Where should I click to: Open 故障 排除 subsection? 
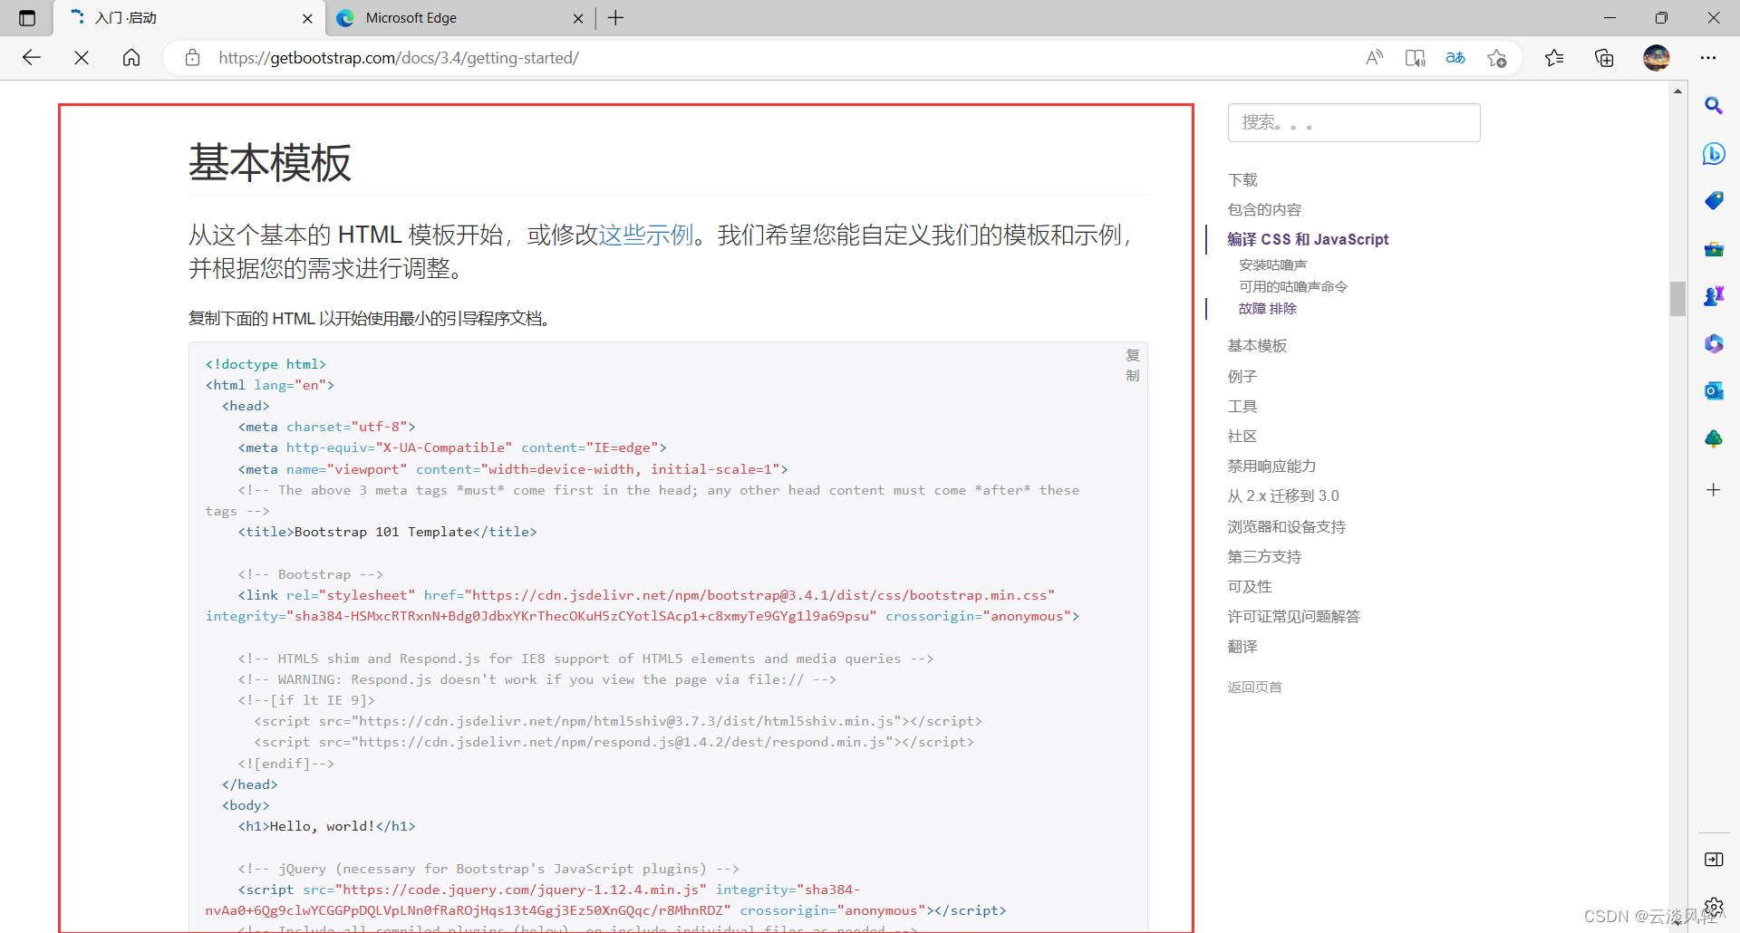click(x=1268, y=309)
